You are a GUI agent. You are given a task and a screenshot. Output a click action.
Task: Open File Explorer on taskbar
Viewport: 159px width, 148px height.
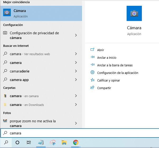coord(64,142)
